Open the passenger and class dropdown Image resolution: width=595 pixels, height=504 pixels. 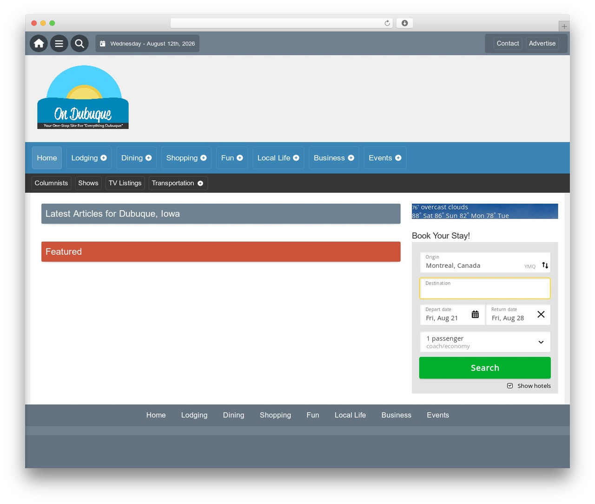(x=485, y=342)
